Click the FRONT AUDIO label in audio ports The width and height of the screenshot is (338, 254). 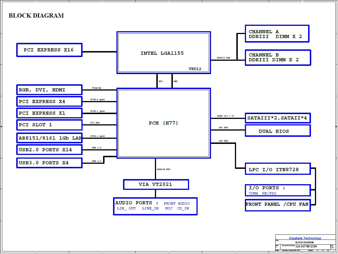[x=177, y=203]
